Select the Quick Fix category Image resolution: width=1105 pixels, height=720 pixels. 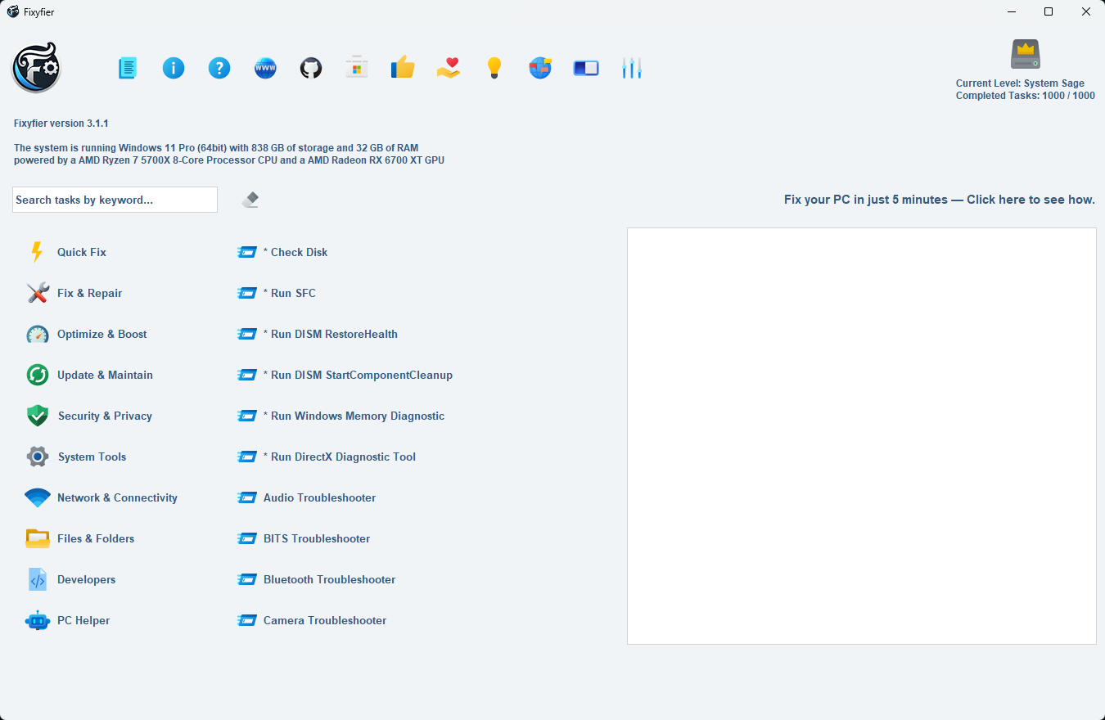click(x=67, y=252)
